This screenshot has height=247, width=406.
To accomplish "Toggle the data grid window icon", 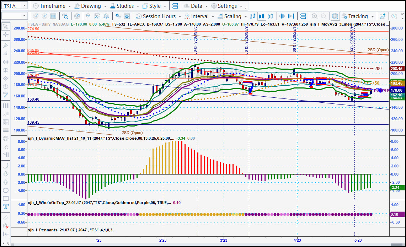I will click(x=335, y=16).
